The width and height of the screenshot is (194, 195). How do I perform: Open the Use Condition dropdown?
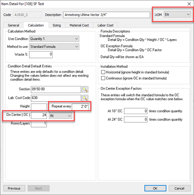pyautogui.click(x=54, y=39)
